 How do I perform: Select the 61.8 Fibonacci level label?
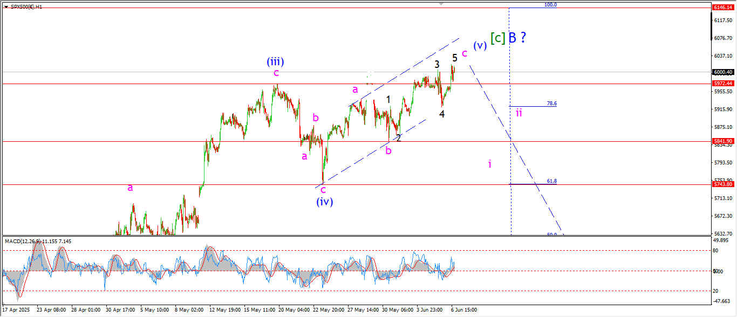coord(551,181)
